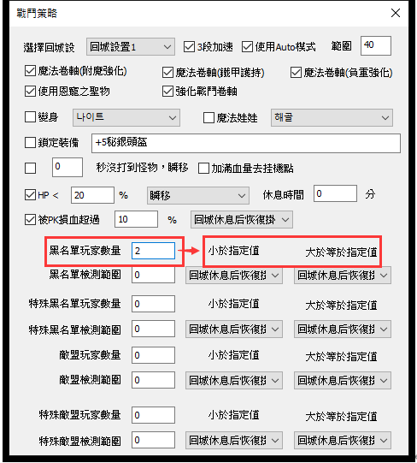Viewport: 417px width, 463px height.
Task: Open dropdown next to 被PK損血超過
Action: point(242,219)
